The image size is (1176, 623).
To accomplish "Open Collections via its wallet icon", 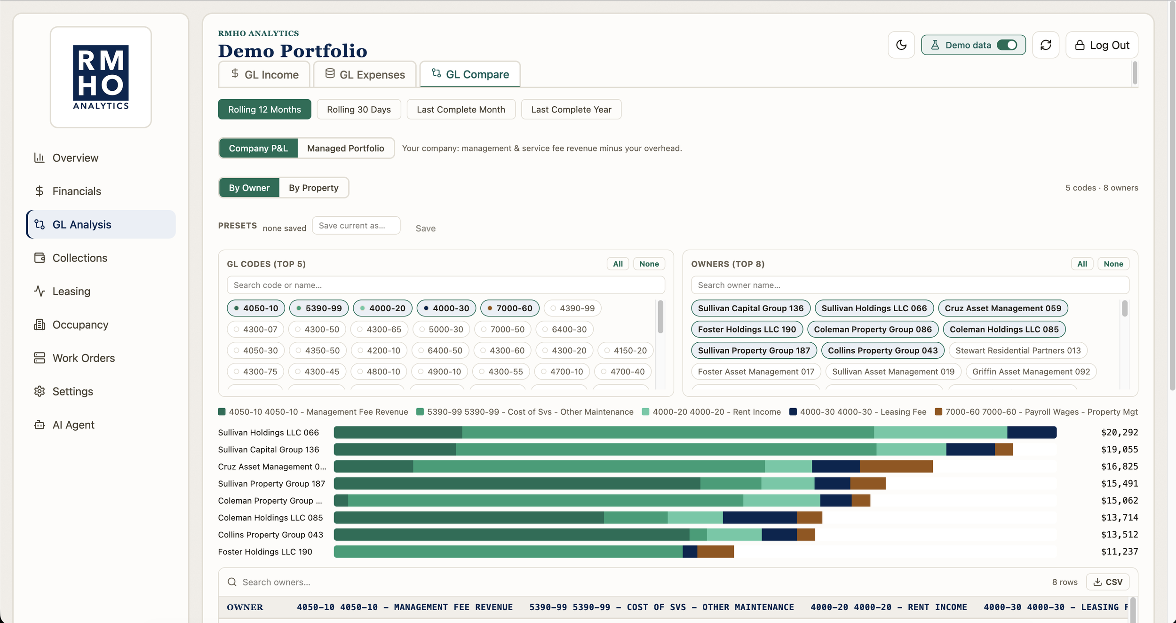I will 40,258.
